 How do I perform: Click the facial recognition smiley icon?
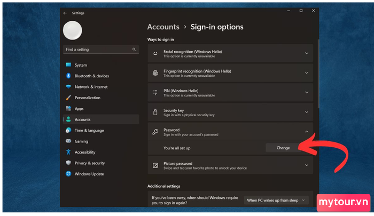click(155, 53)
